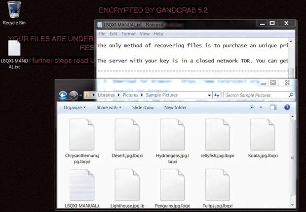Open the Recycle Bin desktop icon
The image size is (306, 212).
14,13
